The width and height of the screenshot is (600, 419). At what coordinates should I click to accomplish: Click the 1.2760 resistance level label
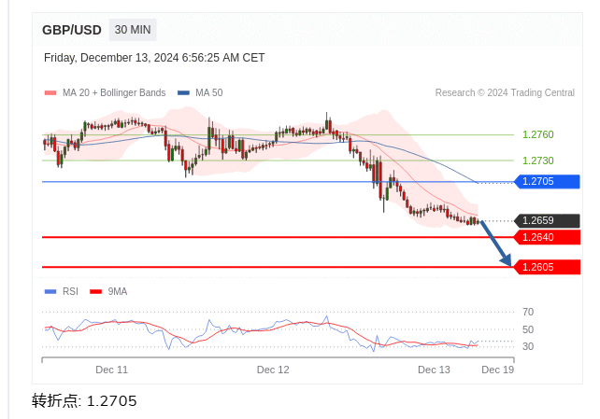click(538, 134)
